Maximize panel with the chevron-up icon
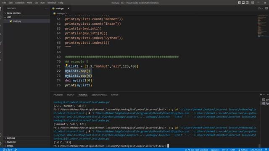 click(268, 94)
